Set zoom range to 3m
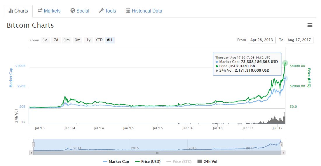This screenshot has width=321, height=166. (x=78, y=40)
